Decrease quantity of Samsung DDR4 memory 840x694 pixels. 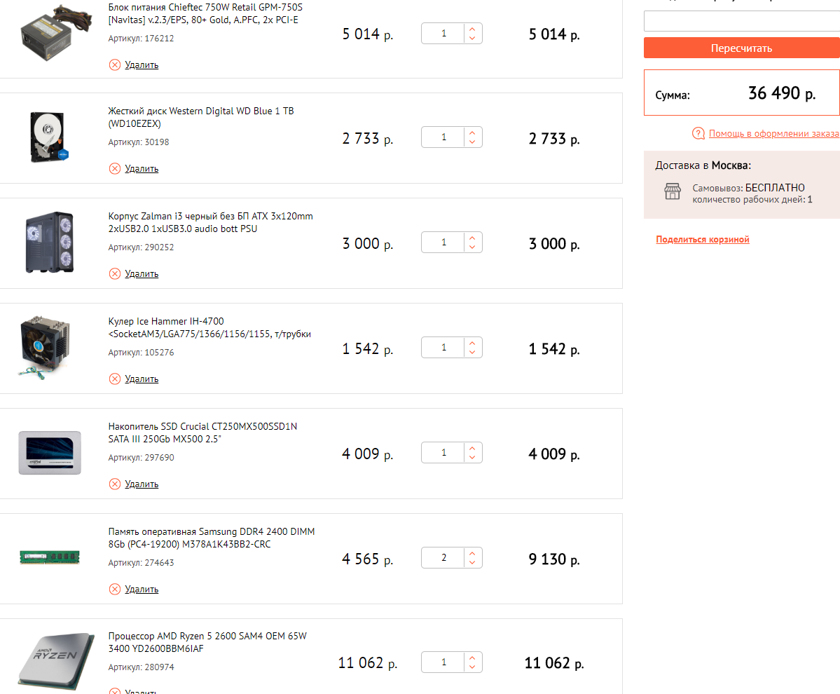(x=473, y=563)
